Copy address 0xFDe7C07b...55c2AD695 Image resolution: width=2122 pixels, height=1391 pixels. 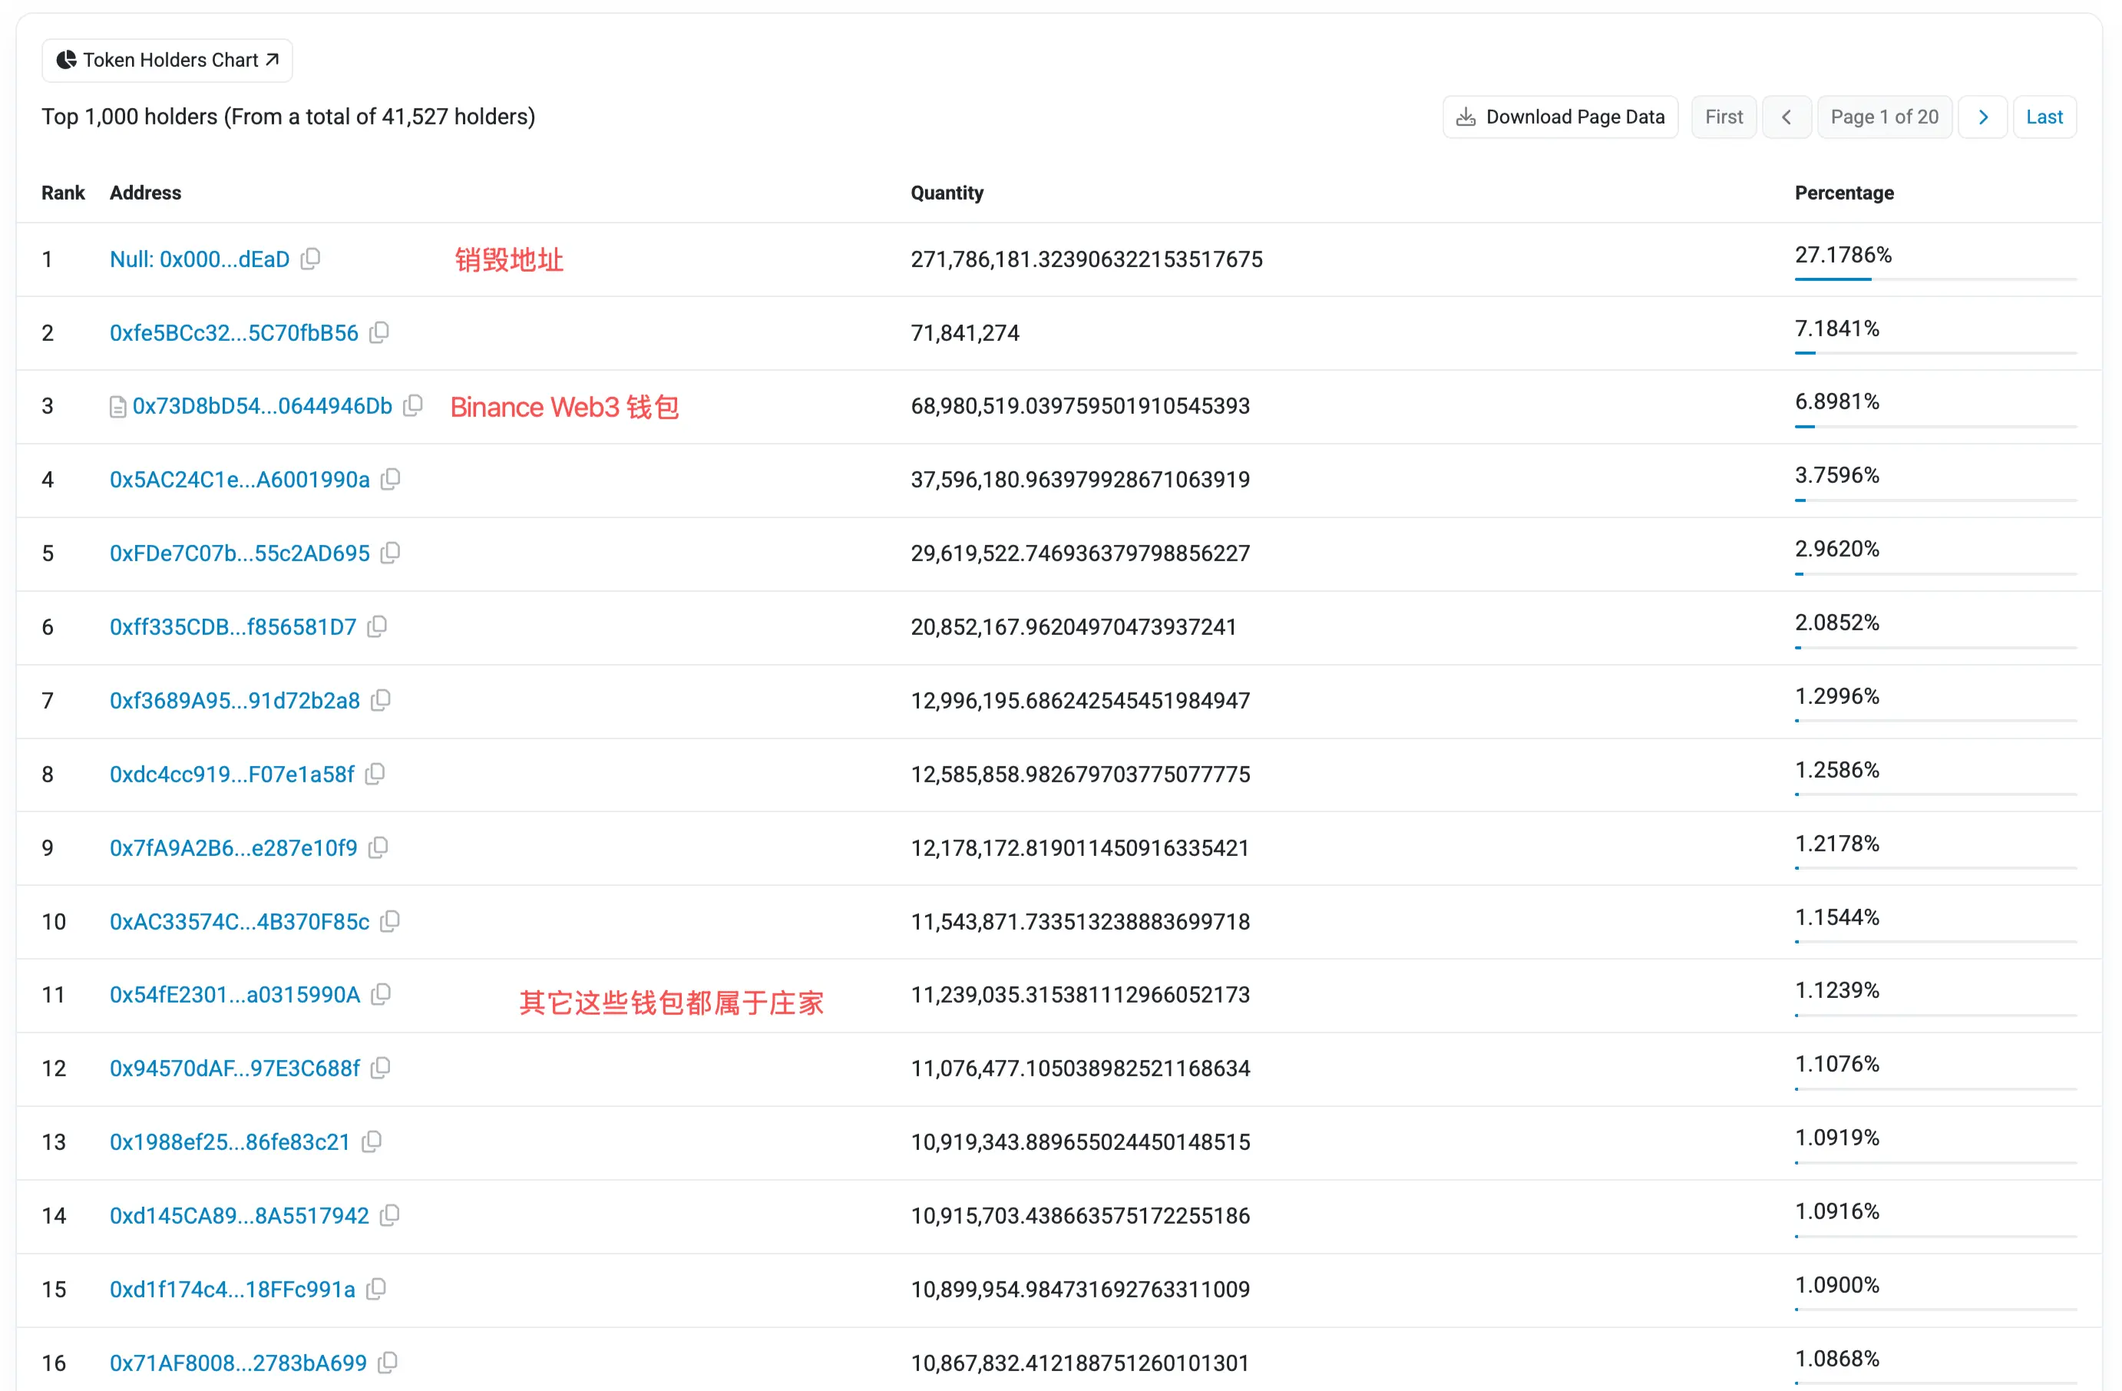391,553
